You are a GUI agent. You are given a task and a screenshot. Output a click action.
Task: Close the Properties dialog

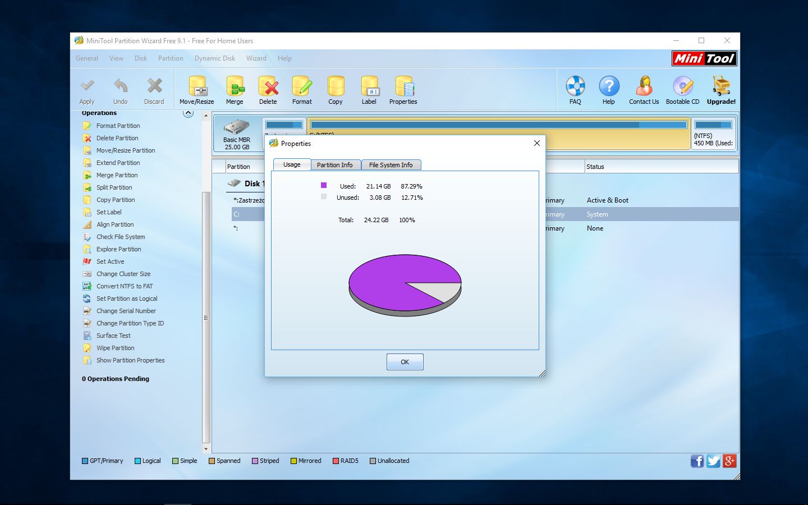(537, 143)
